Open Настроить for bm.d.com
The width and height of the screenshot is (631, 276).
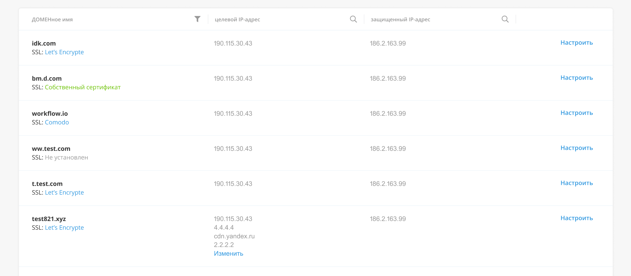pyautogui.click(x=577, y=78)
